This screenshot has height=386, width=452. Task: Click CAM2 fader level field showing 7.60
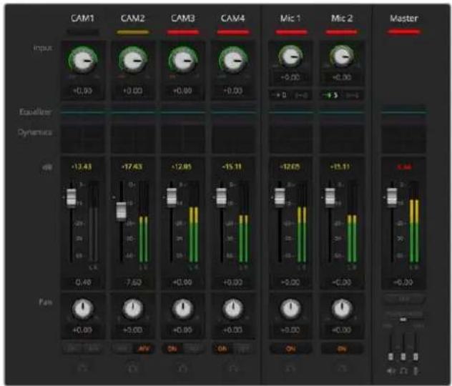[x=132, y=282]
